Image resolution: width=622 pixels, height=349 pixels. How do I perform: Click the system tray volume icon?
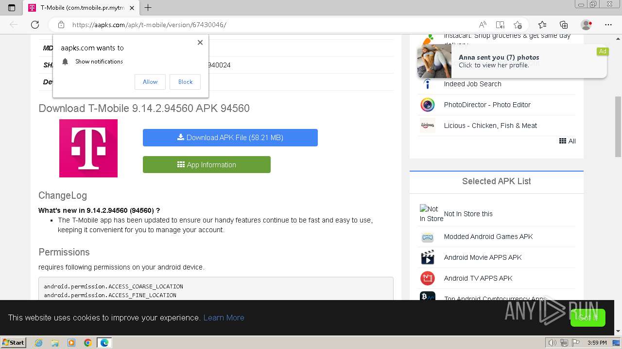click(x=553, y=343)
